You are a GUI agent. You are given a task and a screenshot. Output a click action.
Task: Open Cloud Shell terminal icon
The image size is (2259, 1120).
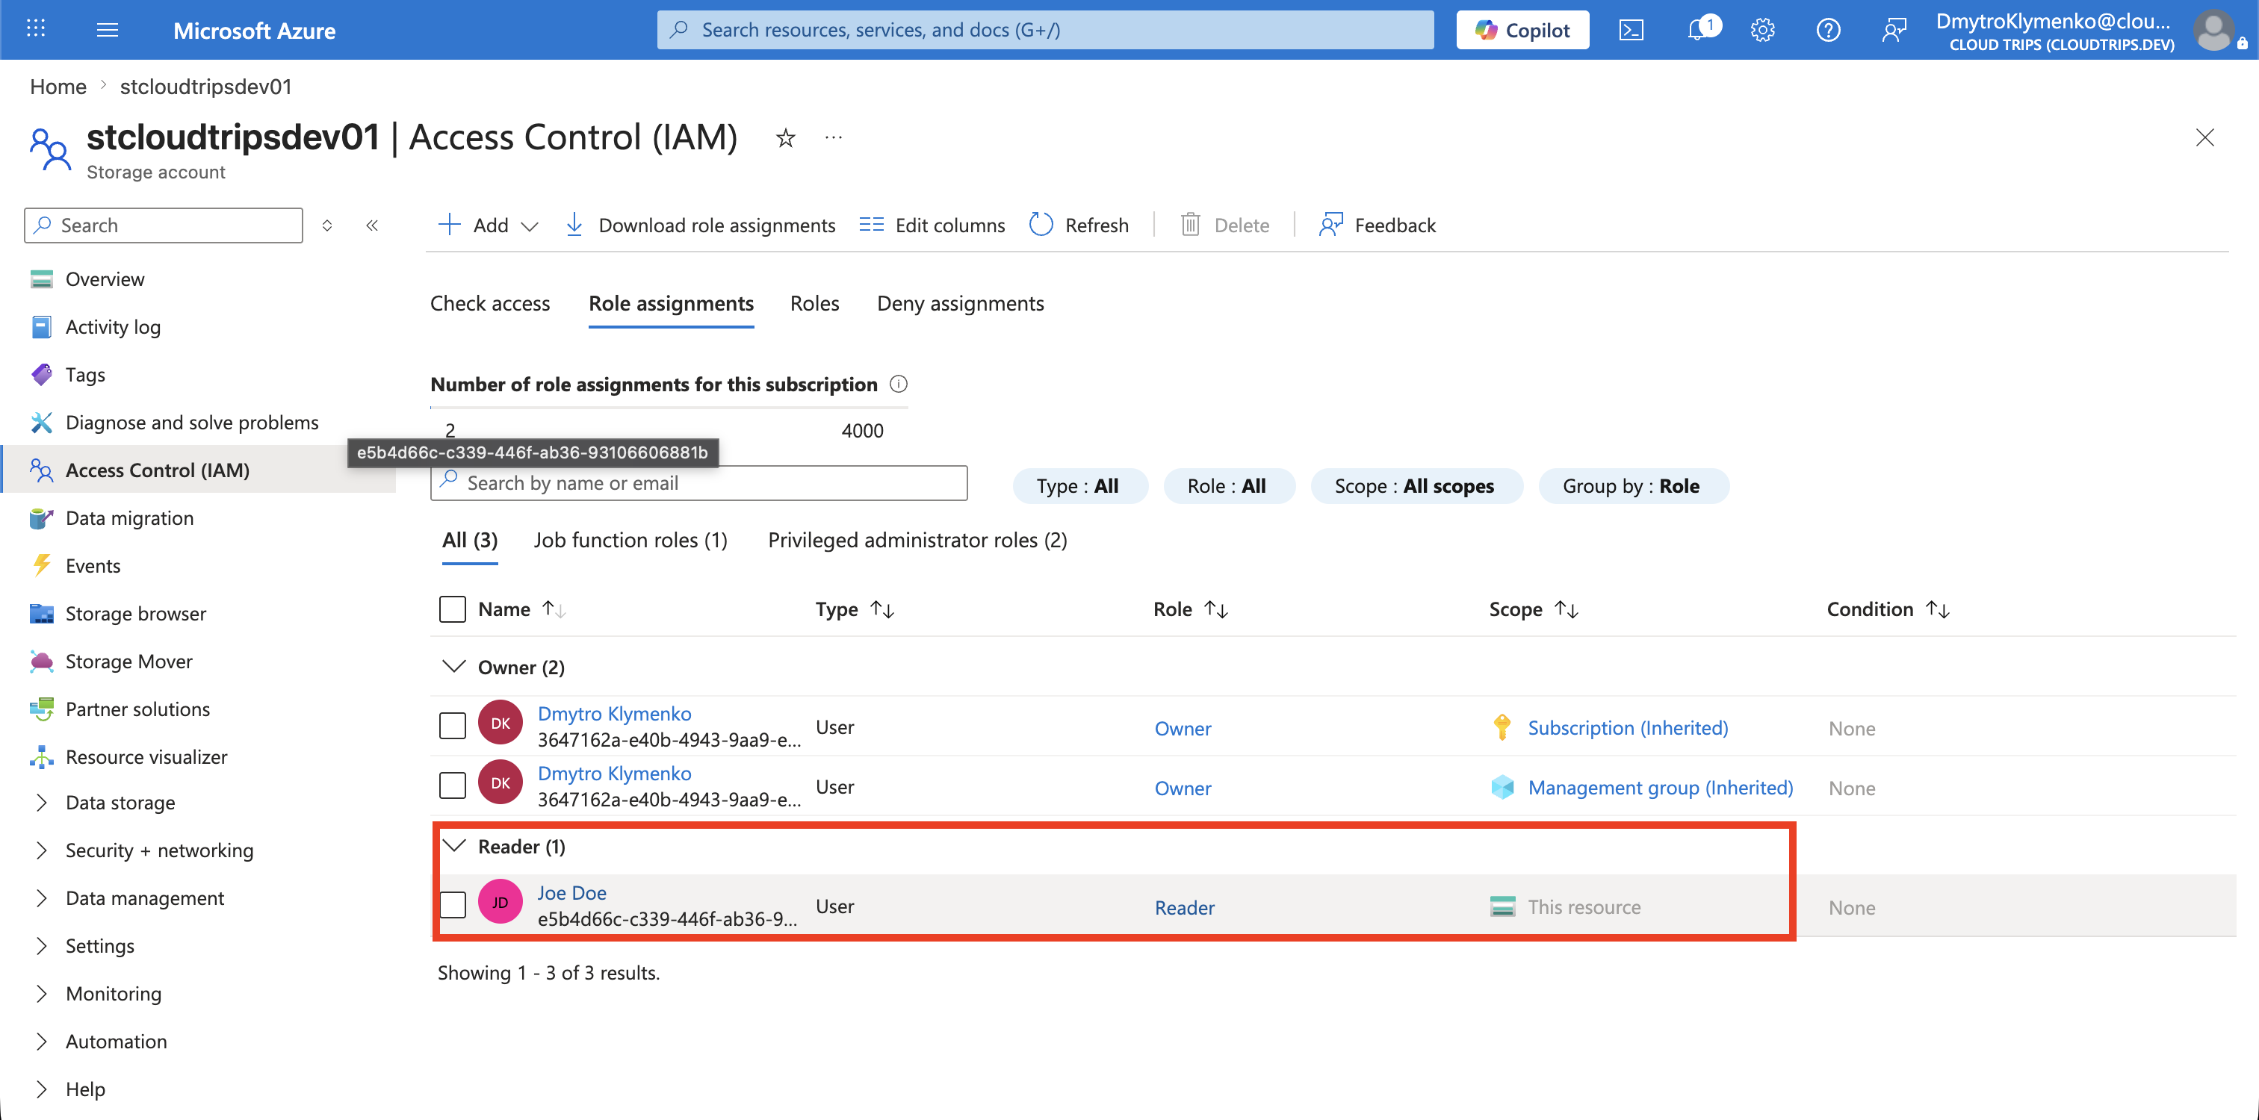[1631, 30]
